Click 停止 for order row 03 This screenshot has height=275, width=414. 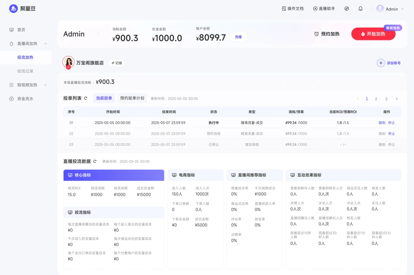tap(391, 144)
